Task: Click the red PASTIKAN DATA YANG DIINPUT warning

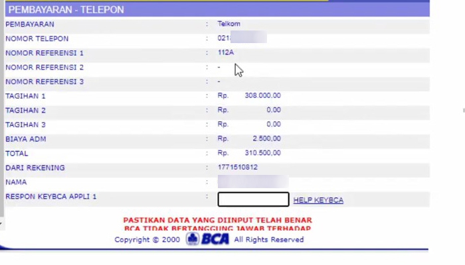Action: tap(218, 220)
